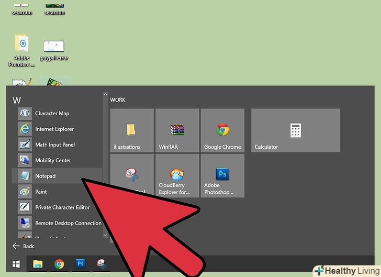The width and height of the screenshot is (381, 277).
Task: Open CloudBerry Explorer tile
Action: tap(177, 176)
